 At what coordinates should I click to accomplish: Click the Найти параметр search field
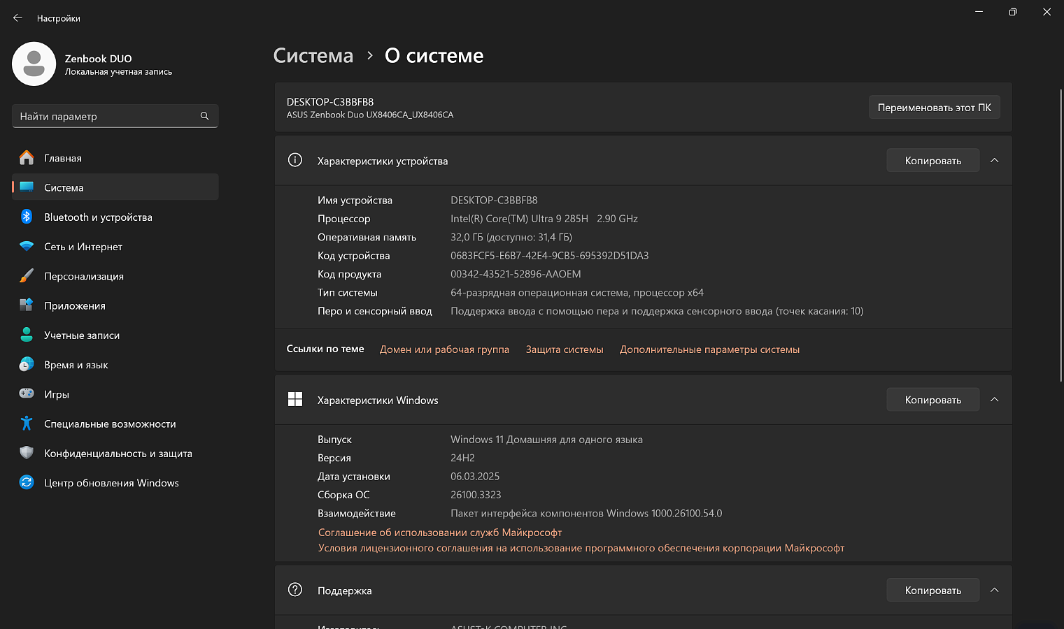tap(115, 116)
